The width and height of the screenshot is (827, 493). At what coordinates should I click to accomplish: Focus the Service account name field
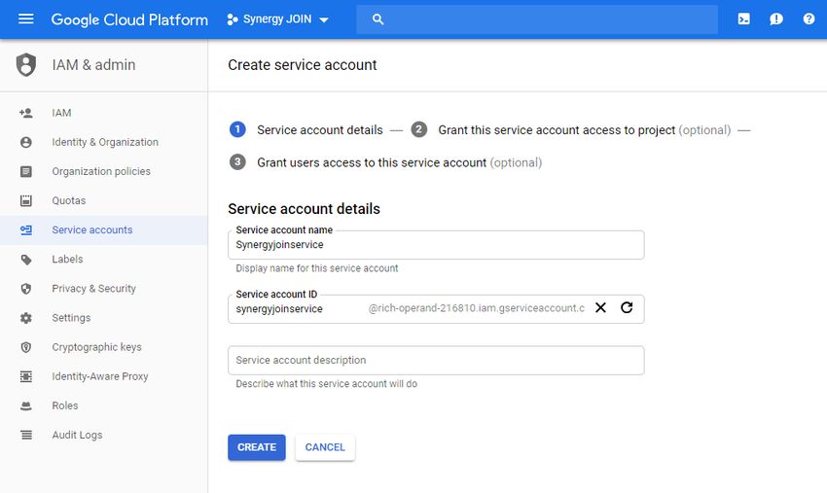tap(436, 245)
